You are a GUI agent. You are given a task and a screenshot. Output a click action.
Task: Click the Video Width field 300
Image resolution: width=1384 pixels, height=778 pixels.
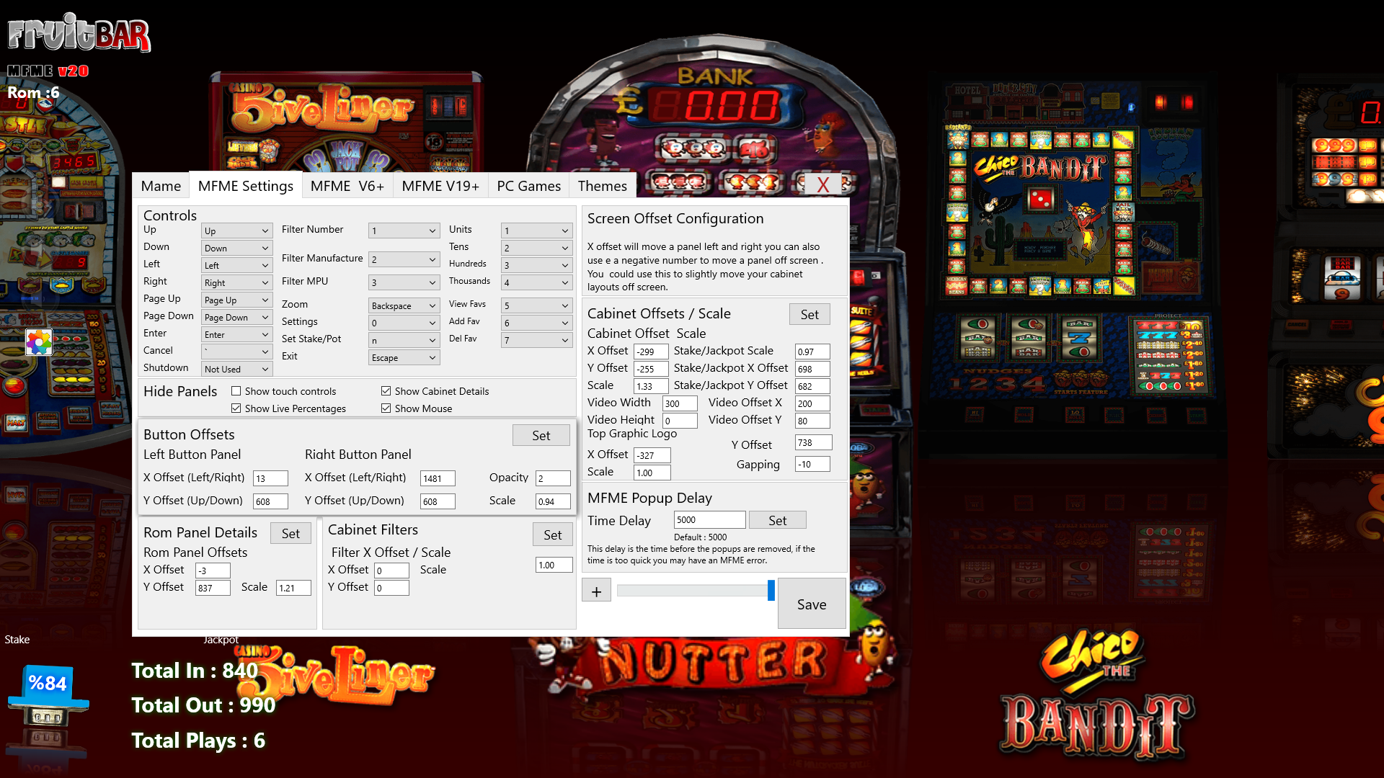tap(680, 403)
